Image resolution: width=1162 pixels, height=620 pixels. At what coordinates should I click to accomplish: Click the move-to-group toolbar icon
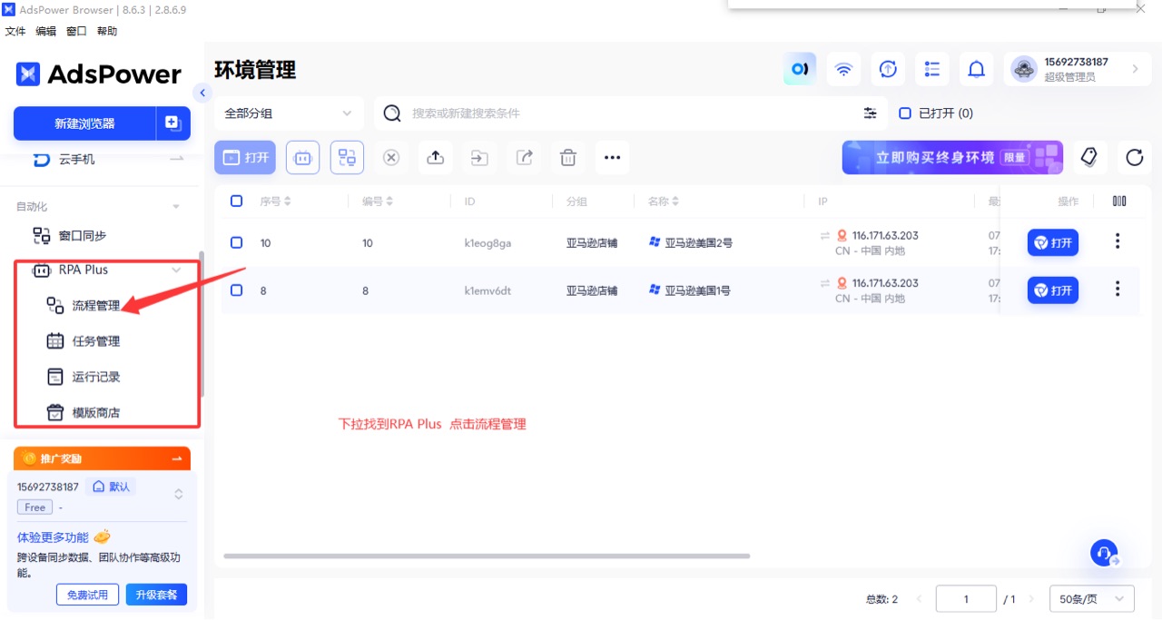coord(478,157)
